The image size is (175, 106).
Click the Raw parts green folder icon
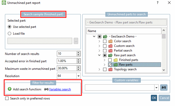tap(116, 65)
